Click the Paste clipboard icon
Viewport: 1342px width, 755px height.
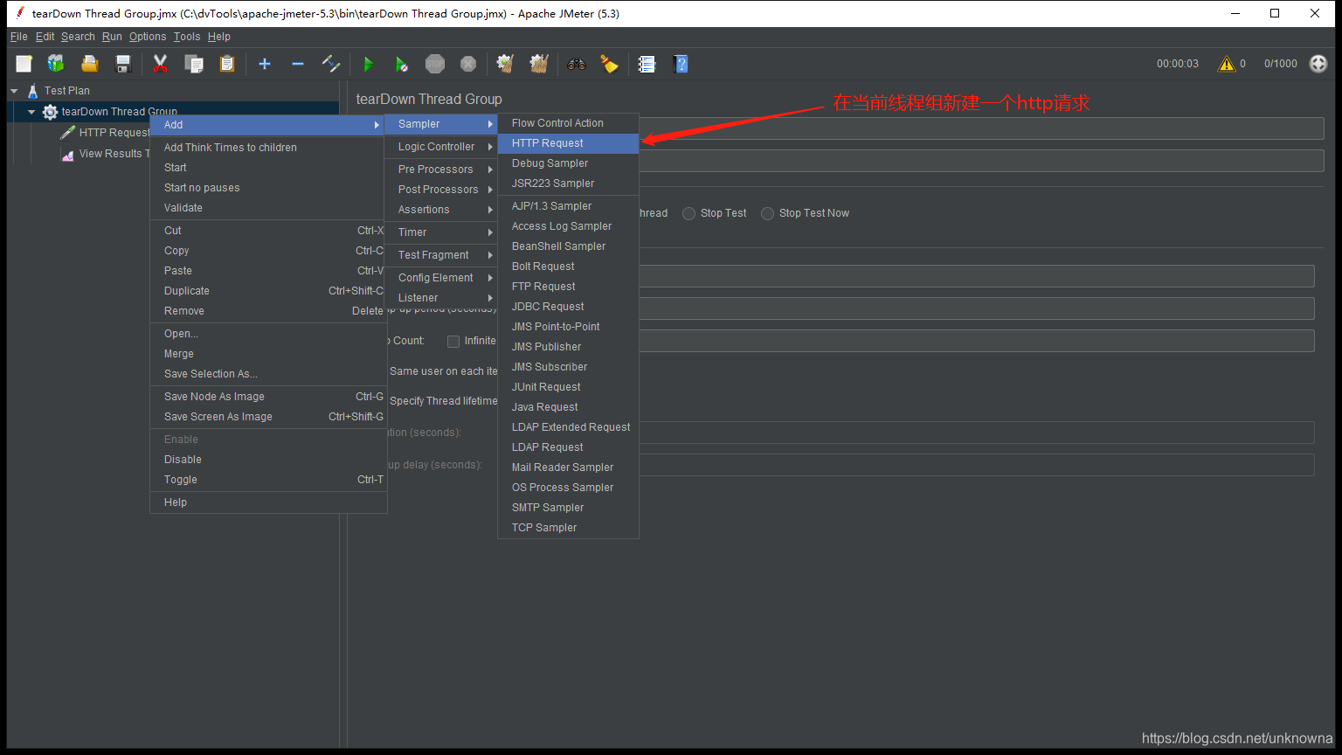tap(227, 64)
